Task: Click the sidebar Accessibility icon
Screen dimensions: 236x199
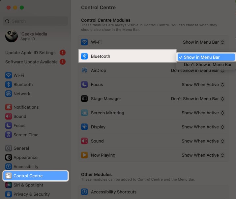Action: (9, 166)
